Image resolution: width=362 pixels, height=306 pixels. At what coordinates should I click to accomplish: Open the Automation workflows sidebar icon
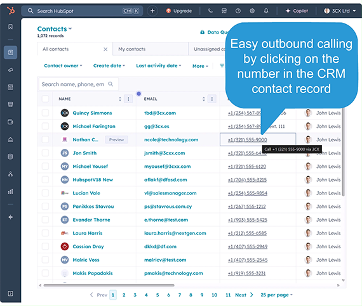click(x=10, y=174)
